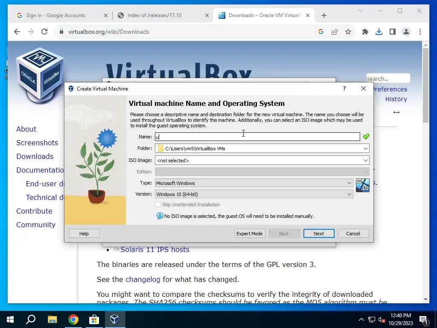Expand the ISO Image dropdown
The height and width of the screenshot is (328, 437).
click(x=365, y=161)
